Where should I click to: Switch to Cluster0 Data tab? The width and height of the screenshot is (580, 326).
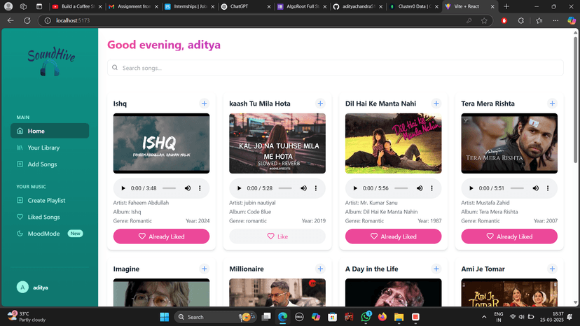[414, 6]
